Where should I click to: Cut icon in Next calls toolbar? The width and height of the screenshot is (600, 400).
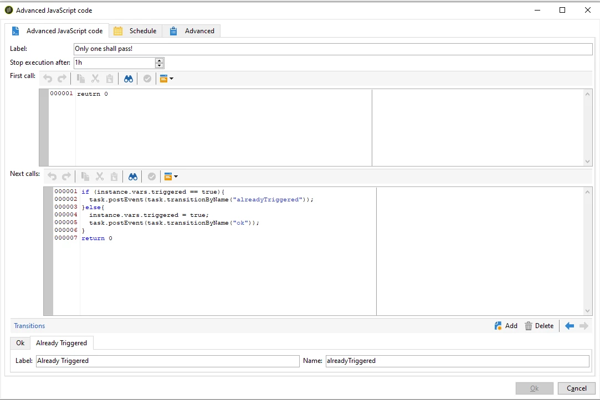[100, 176]
